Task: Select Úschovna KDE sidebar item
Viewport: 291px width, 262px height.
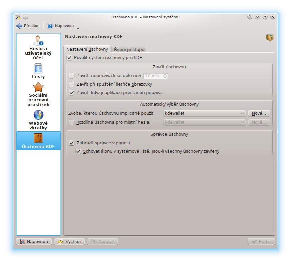Action: [38, 141]
